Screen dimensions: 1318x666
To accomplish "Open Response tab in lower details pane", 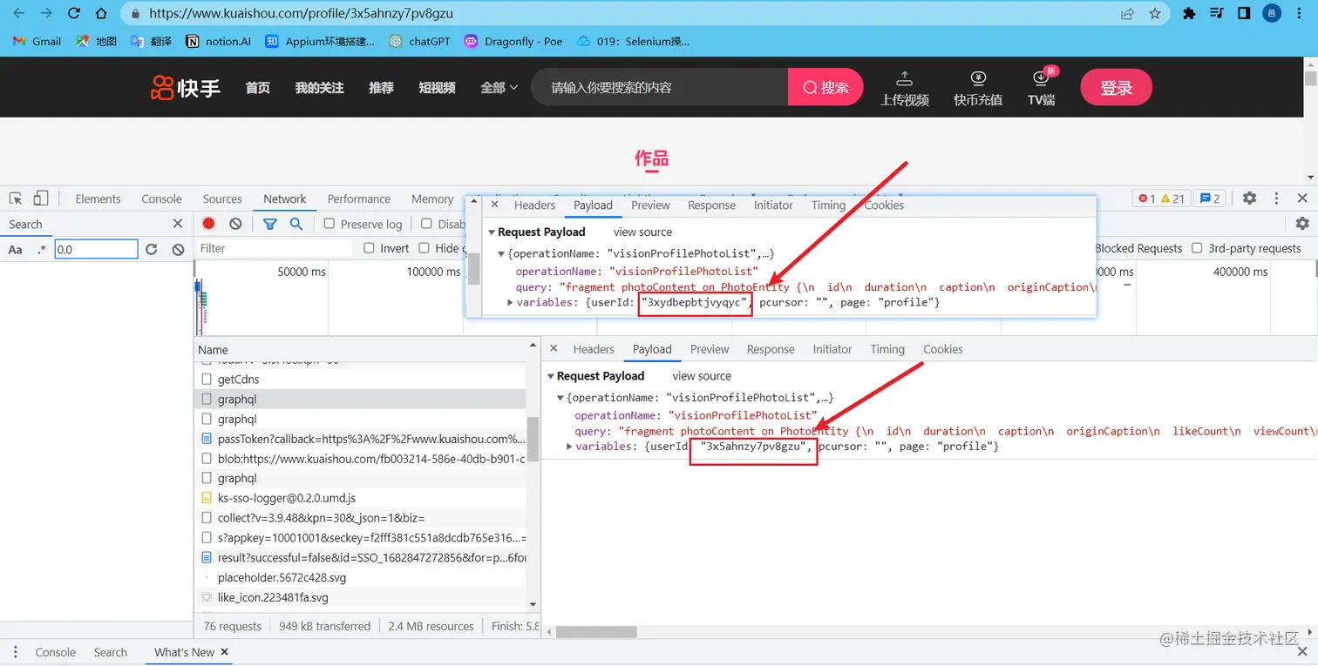I will tap(771, 349).
